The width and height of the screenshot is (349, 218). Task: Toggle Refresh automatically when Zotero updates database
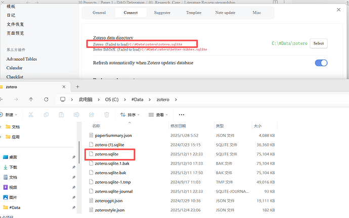coord(321,63)
